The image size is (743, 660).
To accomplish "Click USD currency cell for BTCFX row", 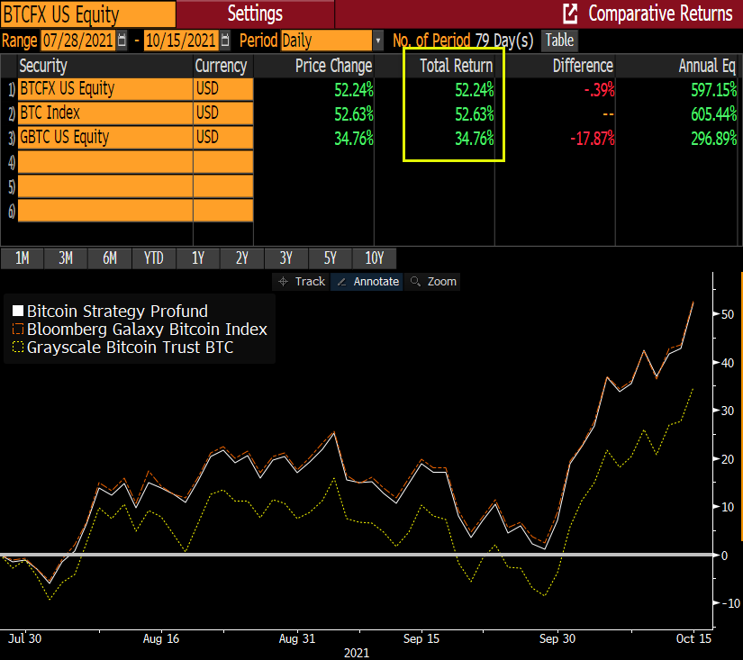I will [x=223, y=89].
